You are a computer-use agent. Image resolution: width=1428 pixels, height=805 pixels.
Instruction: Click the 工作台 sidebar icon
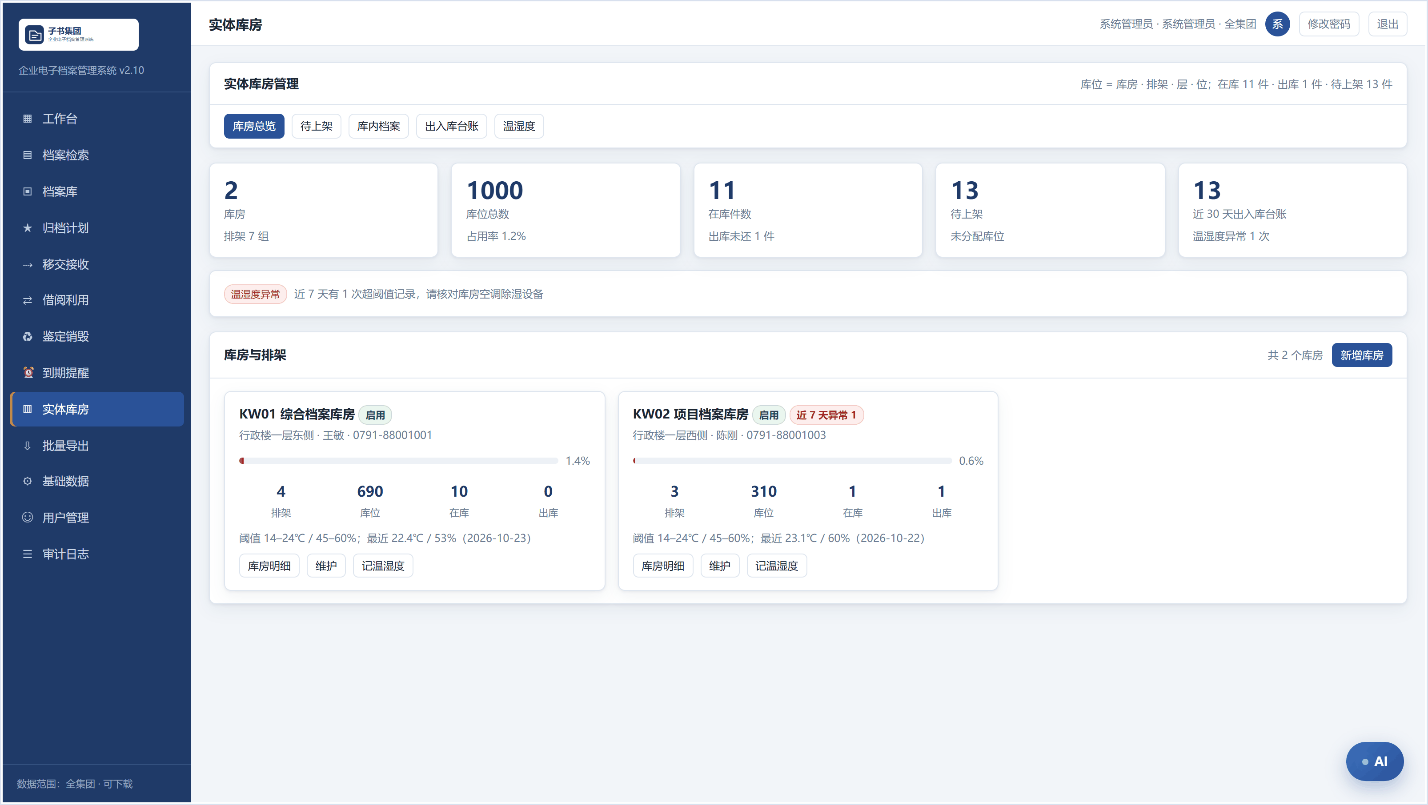[x=27, y=119]
